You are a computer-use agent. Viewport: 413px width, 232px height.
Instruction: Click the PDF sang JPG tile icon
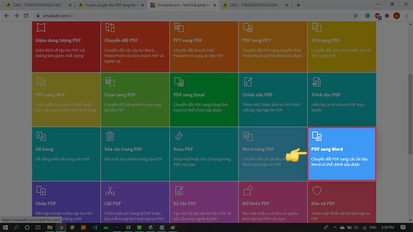click(41, 82)
